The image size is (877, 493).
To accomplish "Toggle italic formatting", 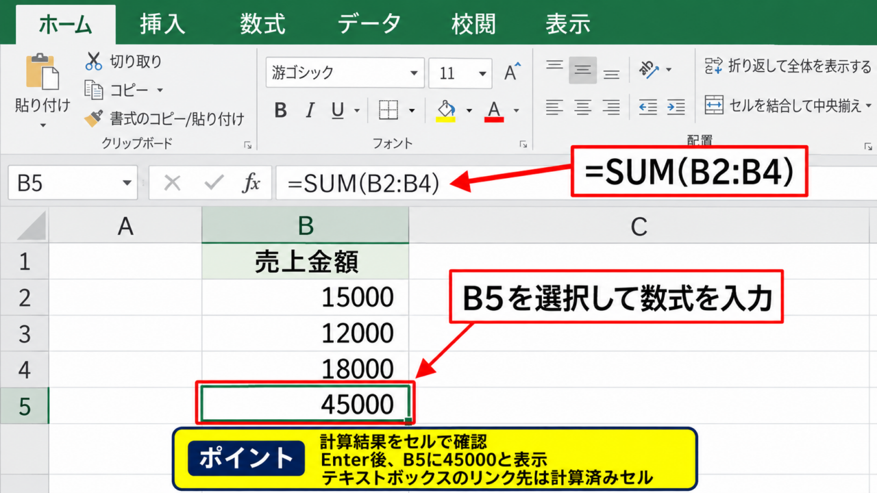I will coord(310,110).
